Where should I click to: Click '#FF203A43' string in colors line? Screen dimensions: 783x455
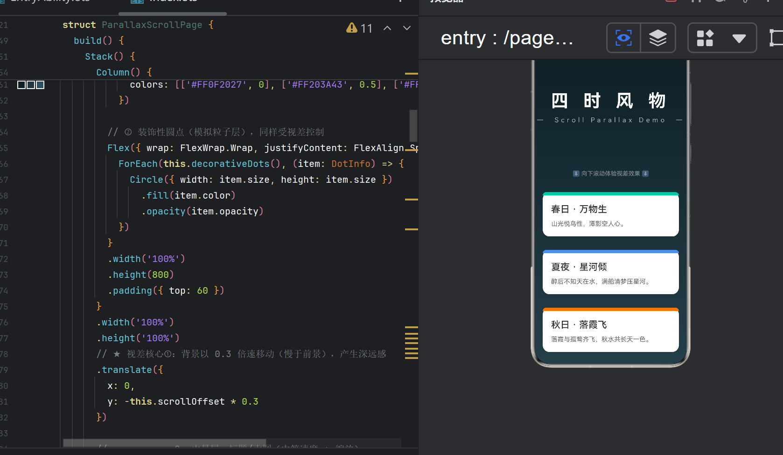317,84
